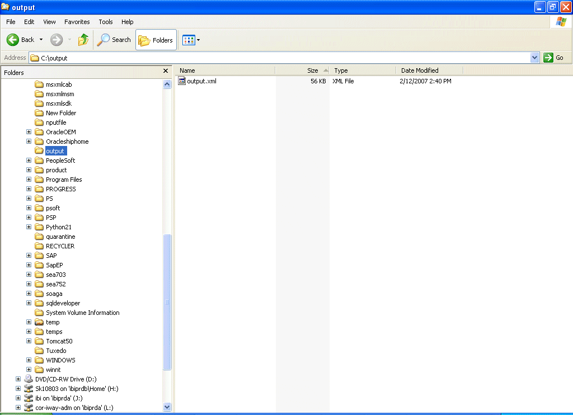The height and width of the screenshot is (415, 573).
Task: Click the PS folder icon
Action: [x=39, y=199]
